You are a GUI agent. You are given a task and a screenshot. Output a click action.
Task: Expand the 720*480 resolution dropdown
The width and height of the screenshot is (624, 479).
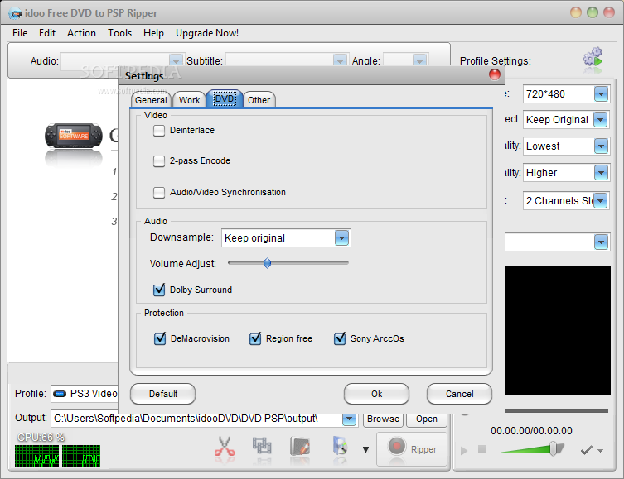click(x=601, y=94)
